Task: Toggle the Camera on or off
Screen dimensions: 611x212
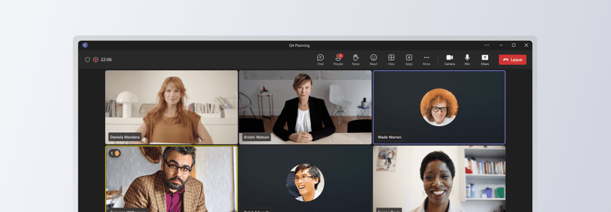Action: (x=449, y=60)
